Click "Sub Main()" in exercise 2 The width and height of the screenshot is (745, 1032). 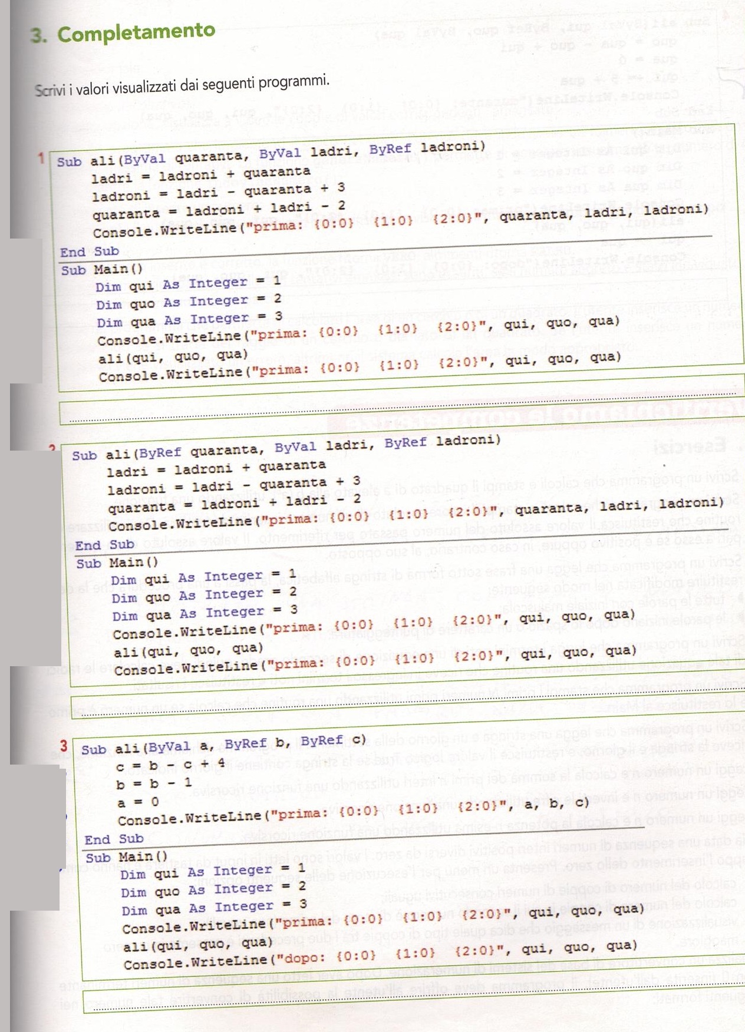point(117,563)
